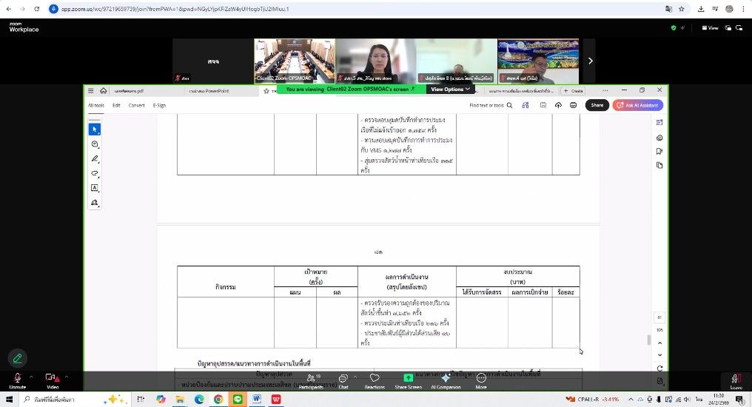The image size is (752, 407).
Task: Click the Acrobat save icon
Action: 543,105
